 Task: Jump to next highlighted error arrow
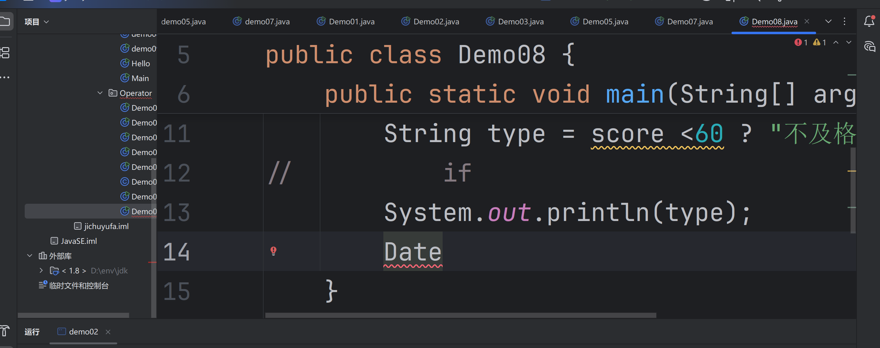tap(849, 42)
